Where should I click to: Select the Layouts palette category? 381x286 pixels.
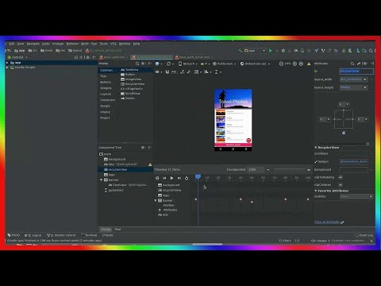point(106,94)
